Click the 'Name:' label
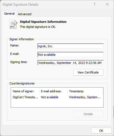114x136 pixels. point(15,45)
